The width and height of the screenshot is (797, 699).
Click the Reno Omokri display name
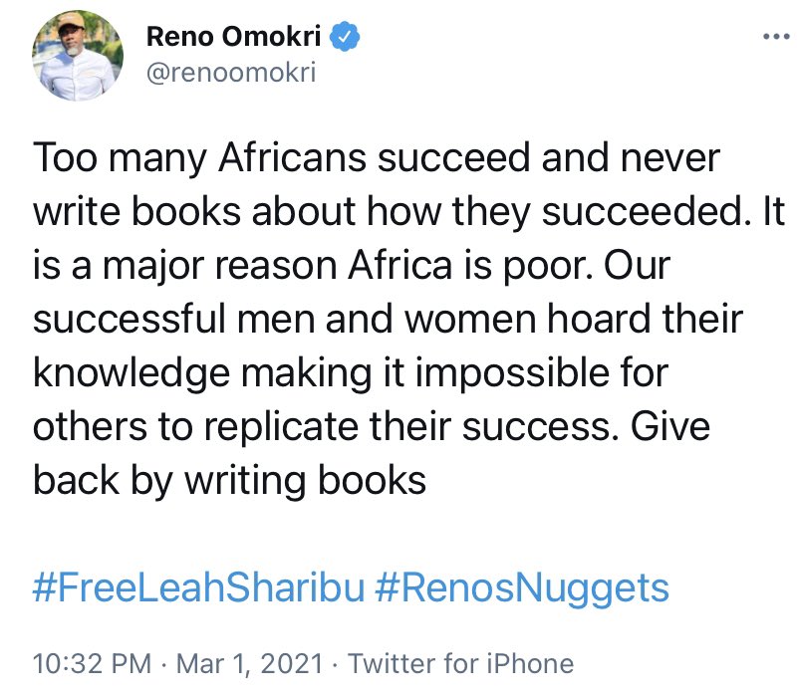(x=234, y=37)
